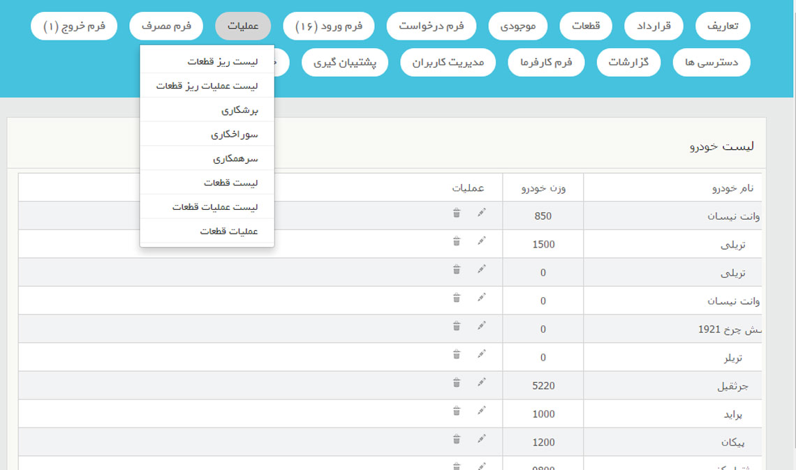Edit the تریلی row with weight 0
796x470 pixels.
coord(481,270)
